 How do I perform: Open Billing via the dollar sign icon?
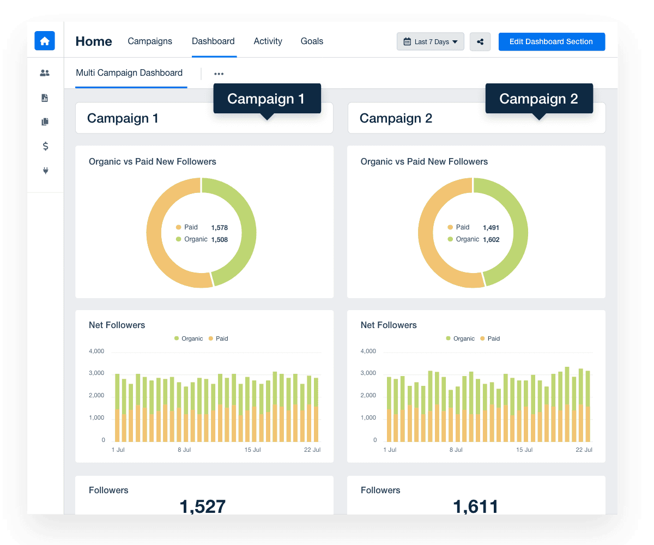click(45, 146)
